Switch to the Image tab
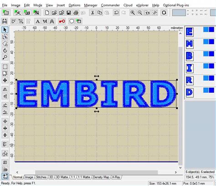The image size is (216, 186). pos(29,177)
